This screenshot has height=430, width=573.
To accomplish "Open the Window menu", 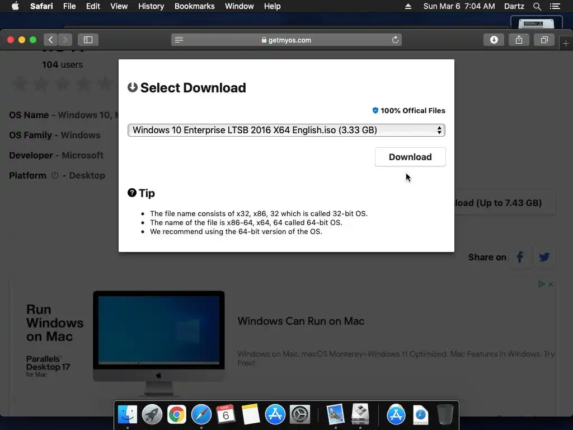I will click(x=239, y=6).
